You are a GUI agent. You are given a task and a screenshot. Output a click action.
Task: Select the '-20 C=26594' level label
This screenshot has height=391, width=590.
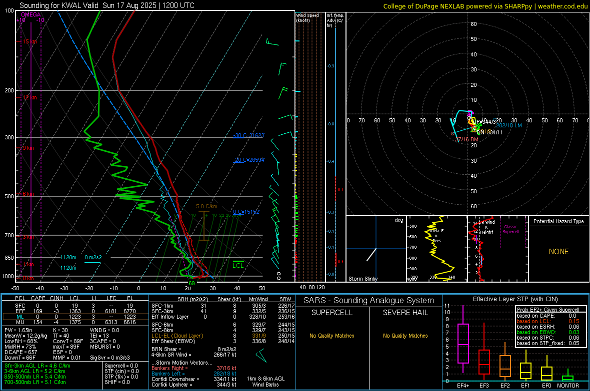pos(249,160)
